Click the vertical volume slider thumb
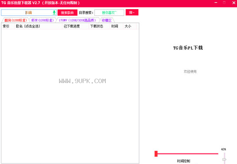 click(x=224, y=159)
